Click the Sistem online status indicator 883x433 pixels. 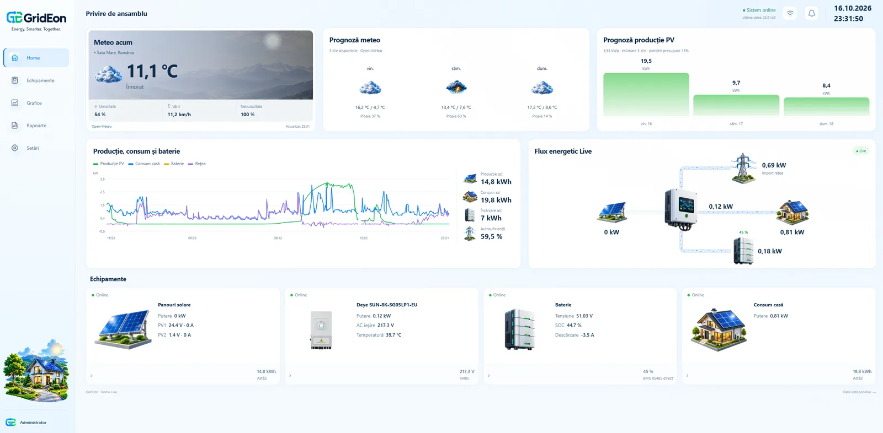759,10
